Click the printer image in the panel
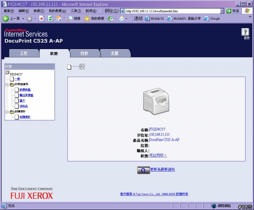 156,101
